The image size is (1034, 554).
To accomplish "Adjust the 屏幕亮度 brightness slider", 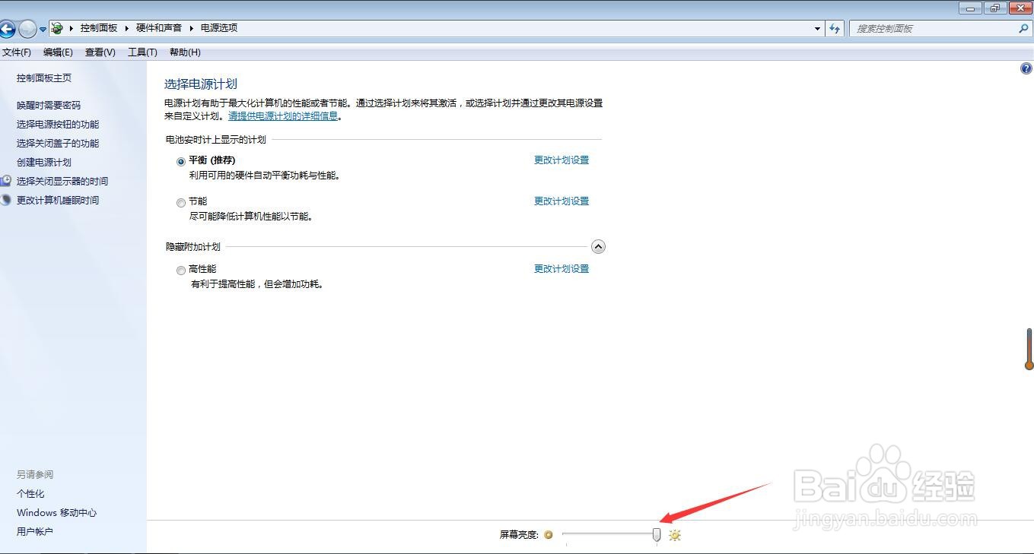I will coord(656,535).
